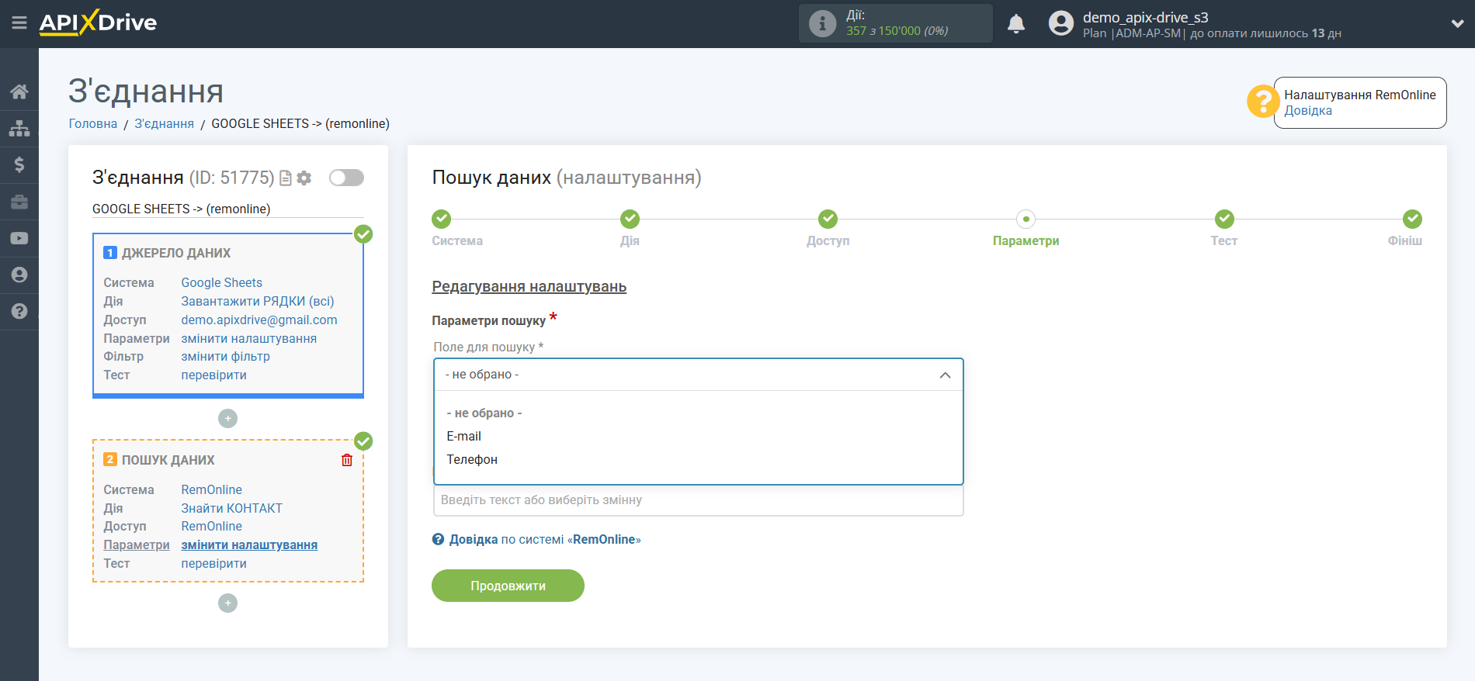Open the Довідка link for RemOnline settings
1475x681 pixels.
[1308, 110]
